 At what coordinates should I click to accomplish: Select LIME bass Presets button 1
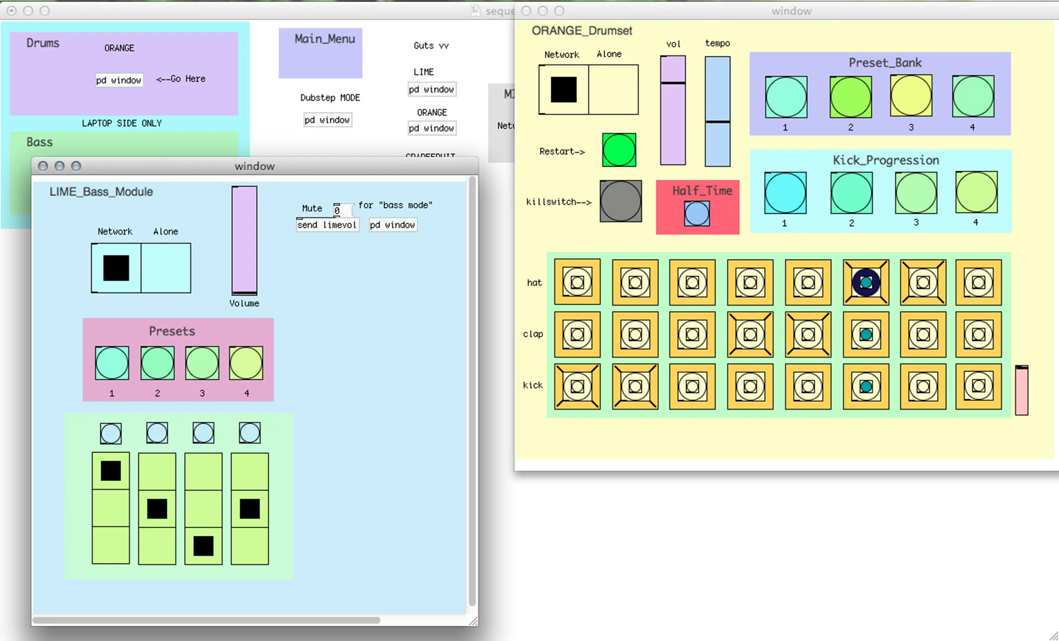click(x=111, y=363)
